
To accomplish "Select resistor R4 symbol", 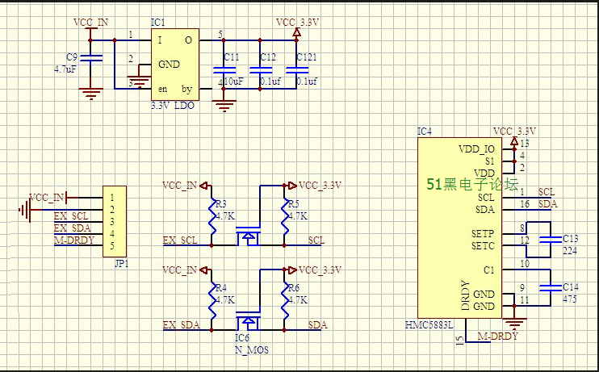I will 212,301.
